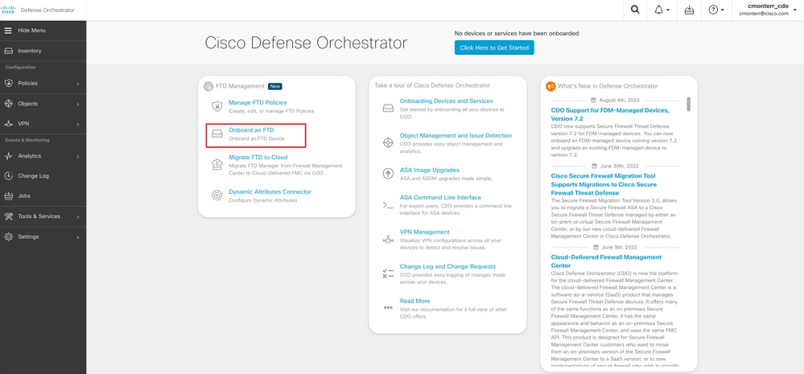Open Inventory from the sidebar
This screenshot has width=804, height=374.
[x=43, y=51]
